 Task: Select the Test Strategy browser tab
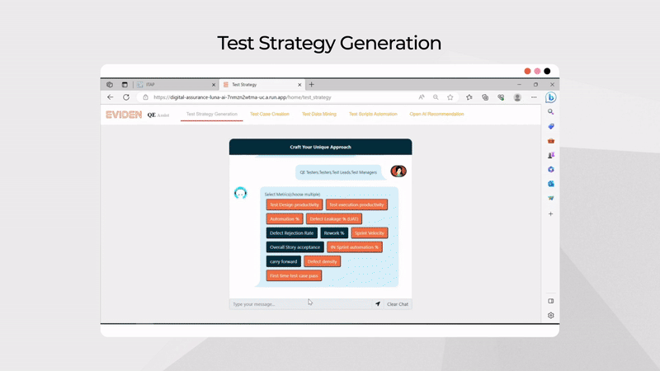262,85
